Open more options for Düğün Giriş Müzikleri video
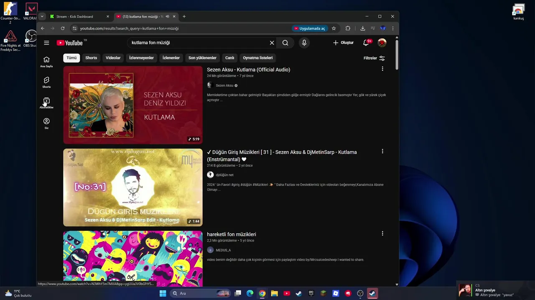535x300 pixels. pos(382,151)
